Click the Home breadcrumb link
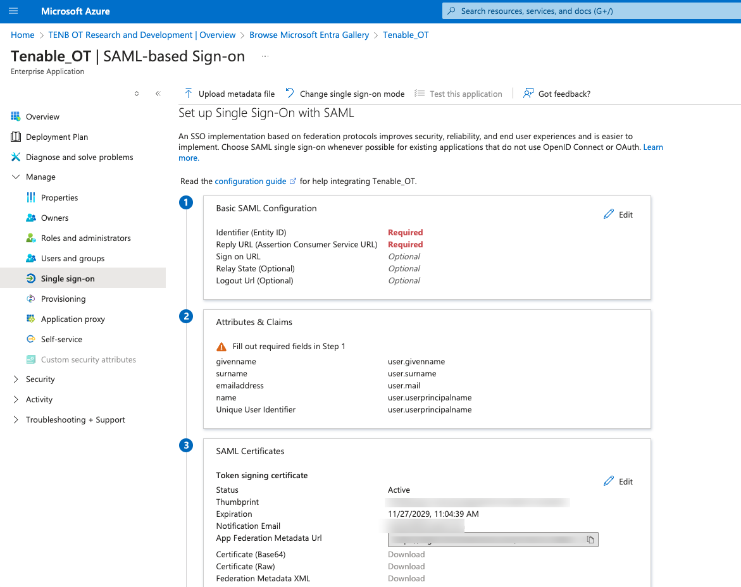The image size is (741, 587). coord(23,35)
